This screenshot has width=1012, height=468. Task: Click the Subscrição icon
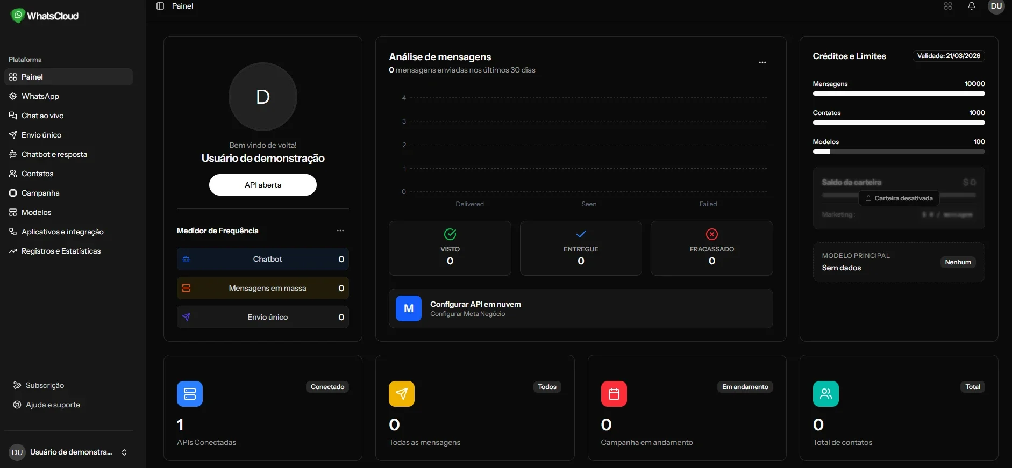(17, 385)
